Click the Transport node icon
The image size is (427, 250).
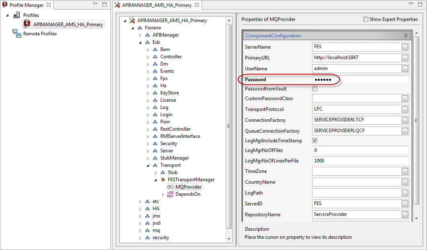[155, 165]
